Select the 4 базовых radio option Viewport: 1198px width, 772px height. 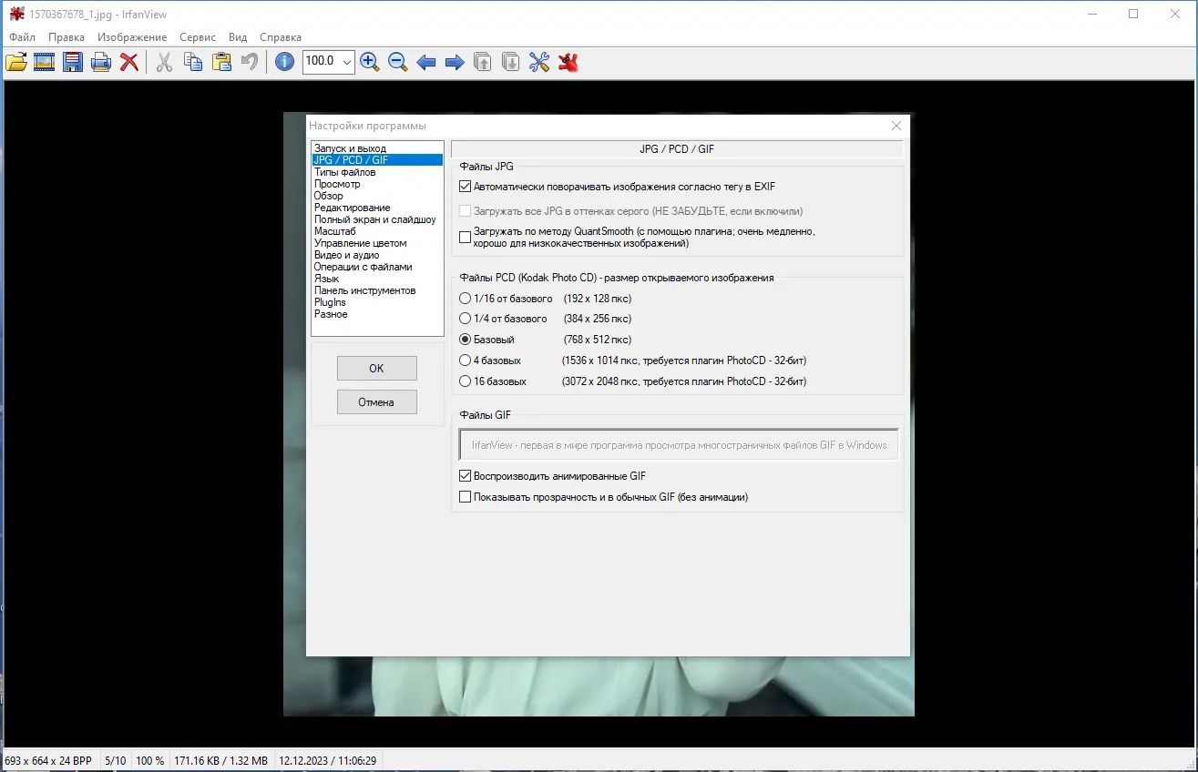pos(466,361)
